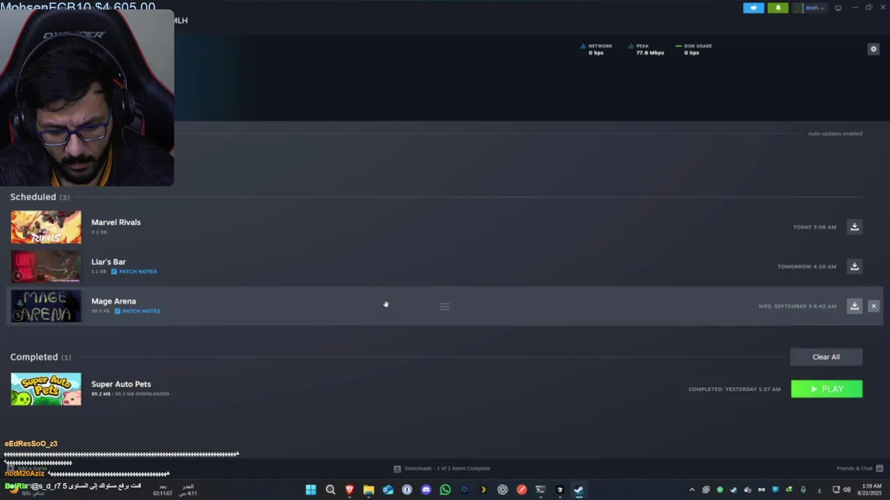The image size is (890, 500).
Task: Click the Completed: Yesterday 1:27 AM text
Action: [x=734, y=390]
